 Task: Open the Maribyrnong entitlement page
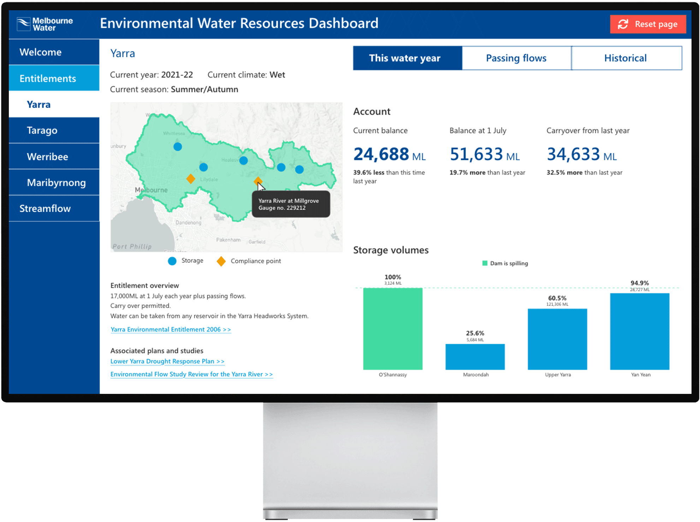(x=54, y=182)
